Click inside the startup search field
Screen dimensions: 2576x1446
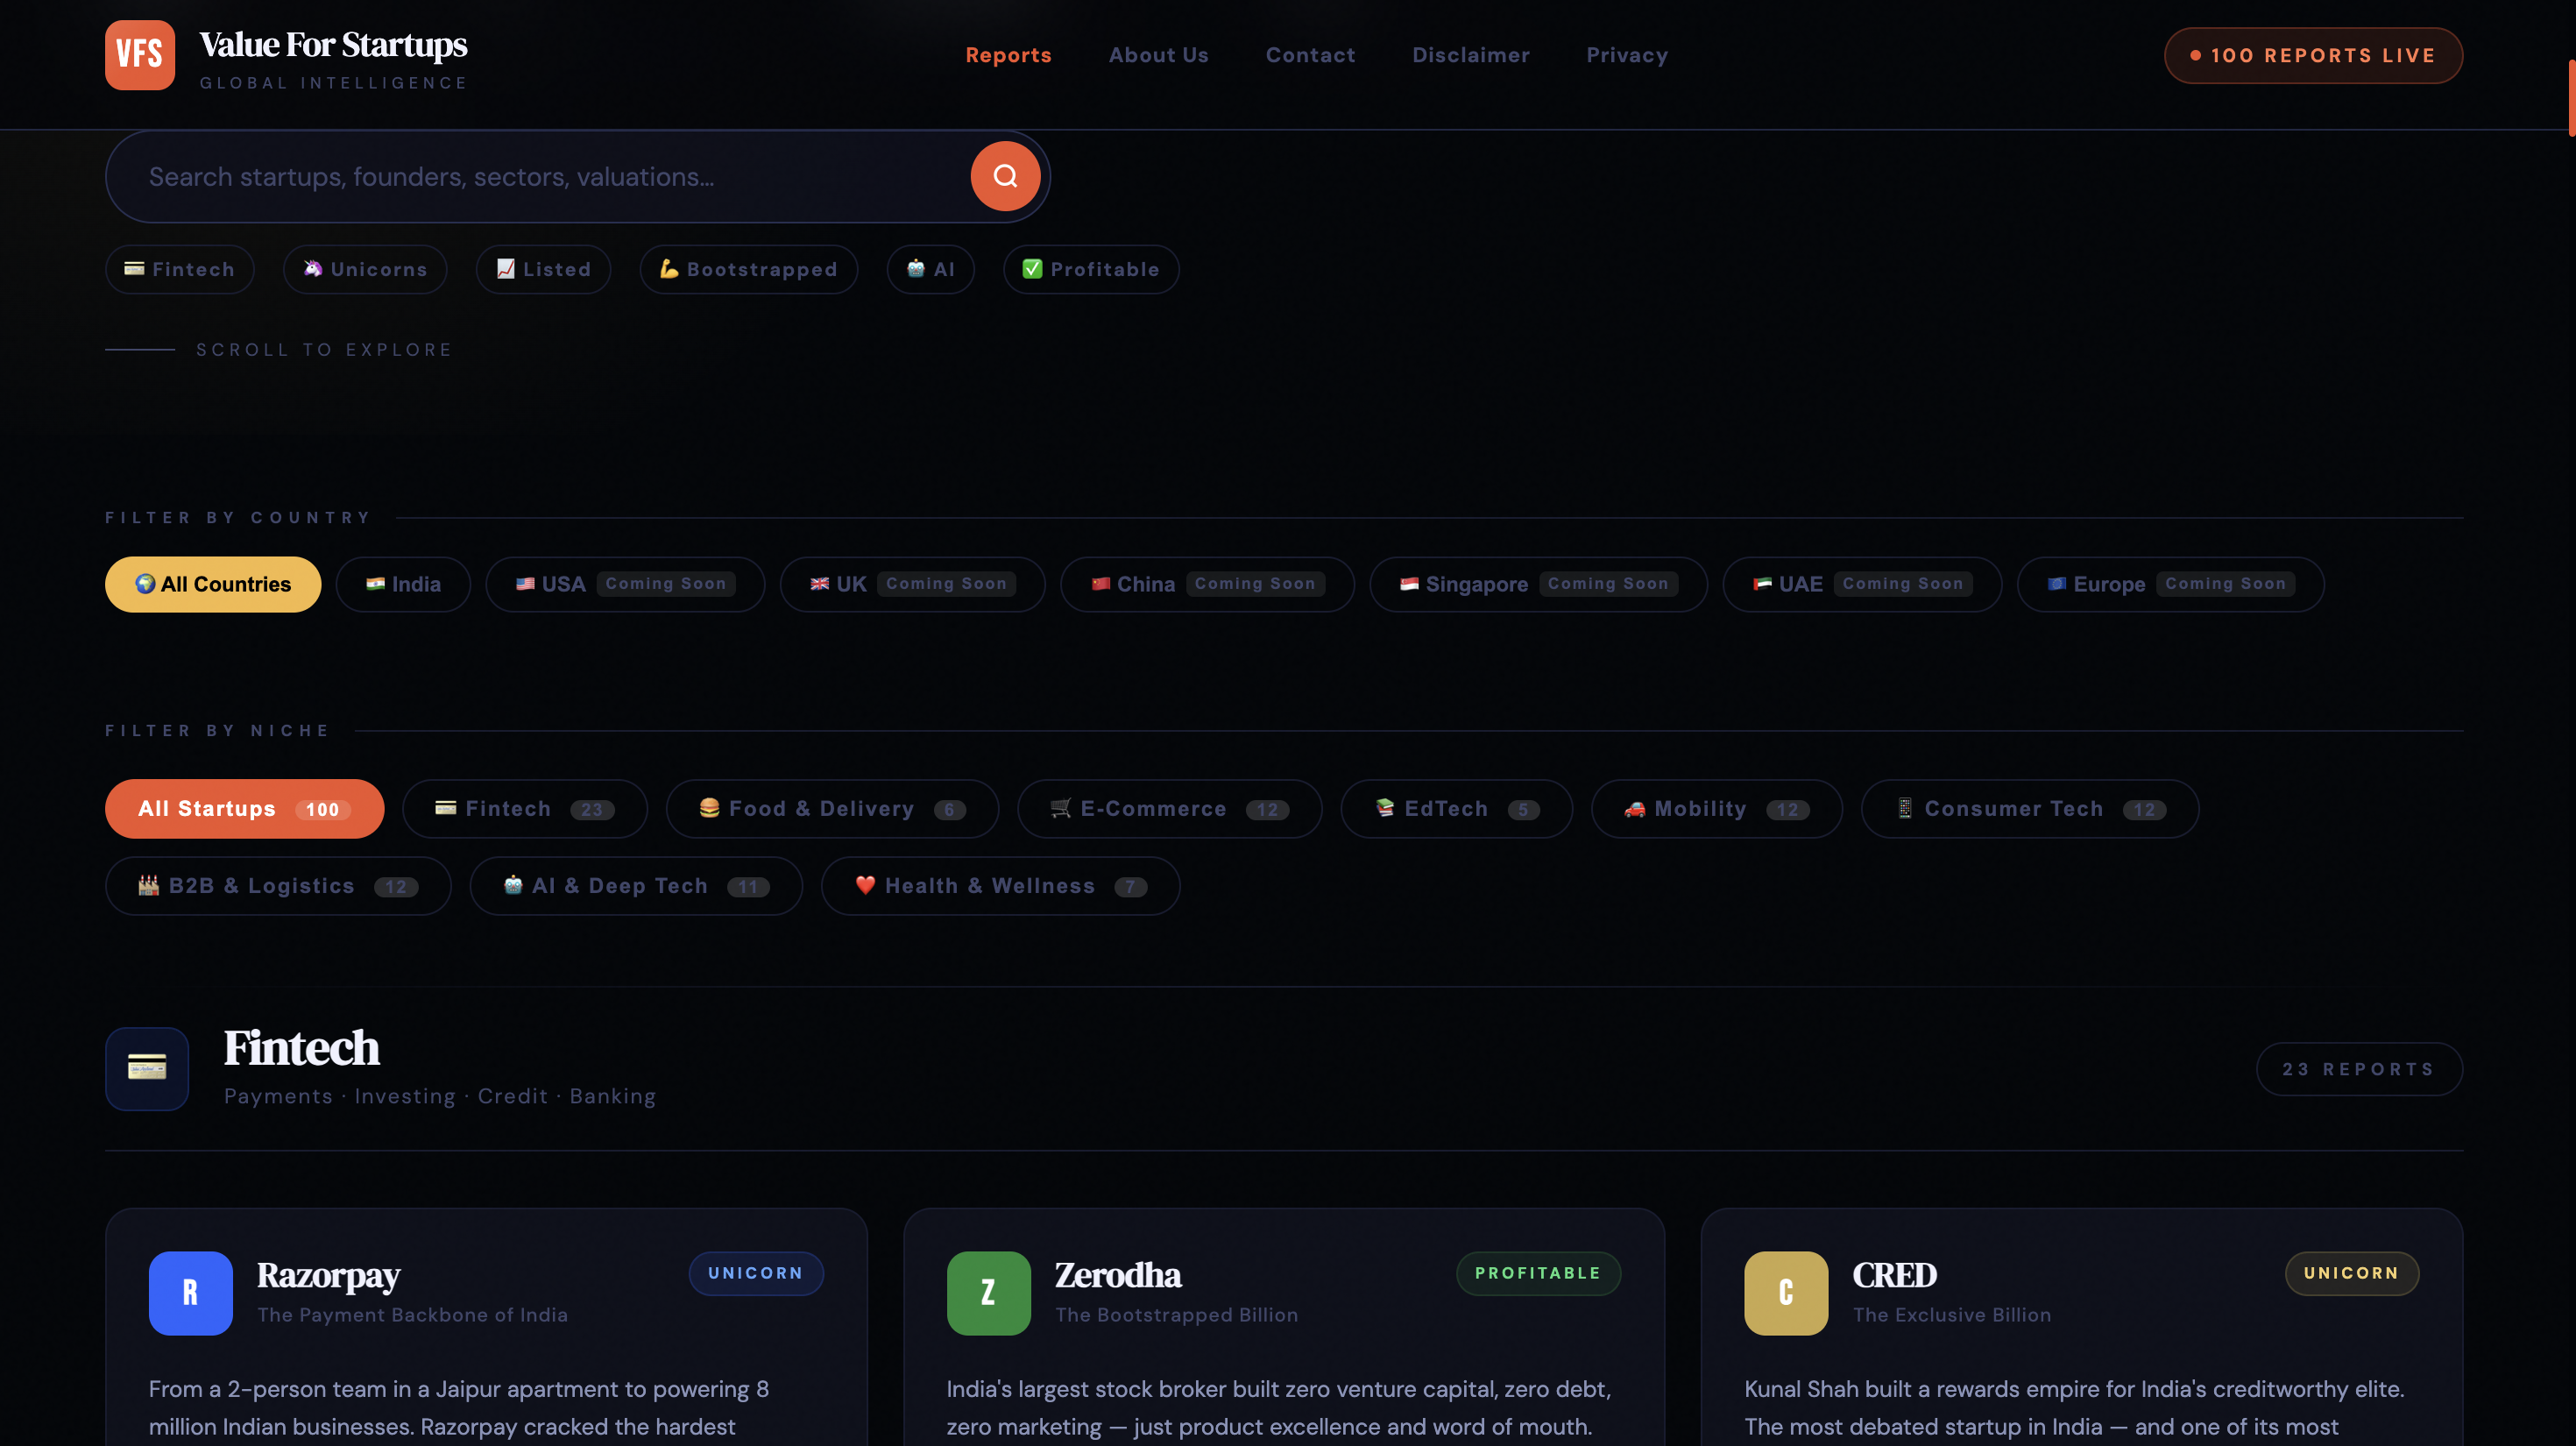pos(500,176)
